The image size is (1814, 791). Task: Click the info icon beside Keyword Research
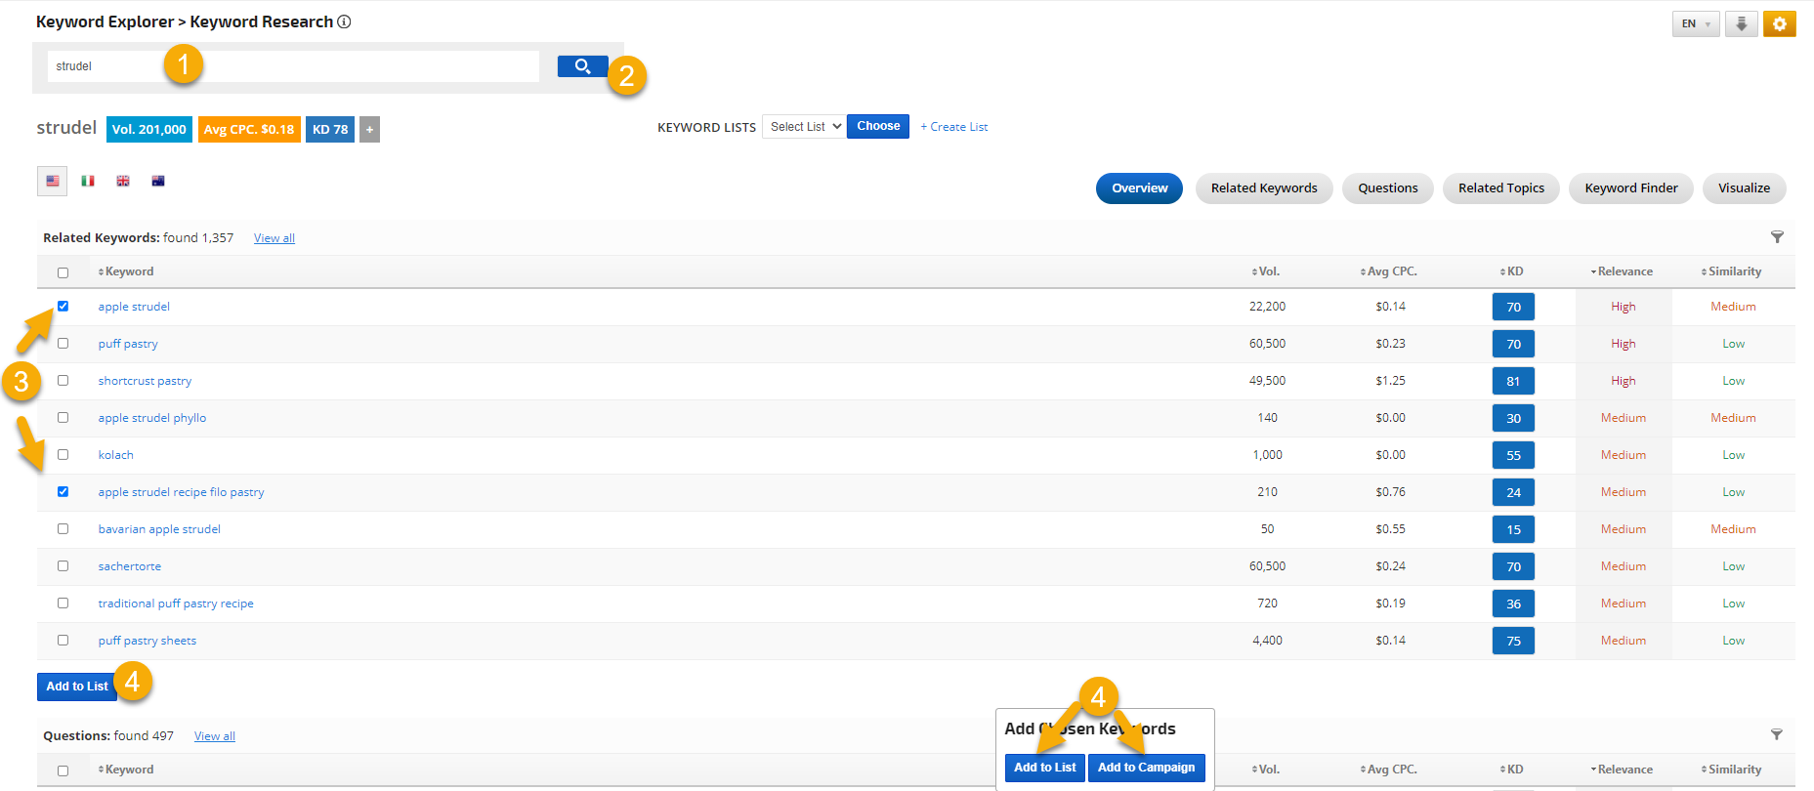coord(344,21)
